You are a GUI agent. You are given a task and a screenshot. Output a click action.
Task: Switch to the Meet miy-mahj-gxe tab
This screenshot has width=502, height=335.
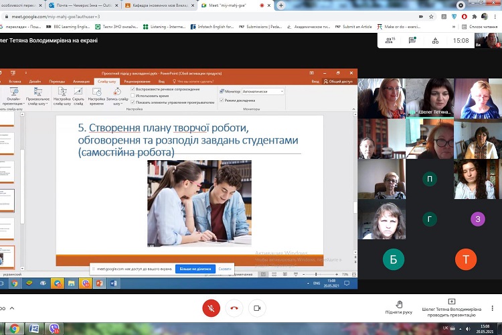pos(236,5)
